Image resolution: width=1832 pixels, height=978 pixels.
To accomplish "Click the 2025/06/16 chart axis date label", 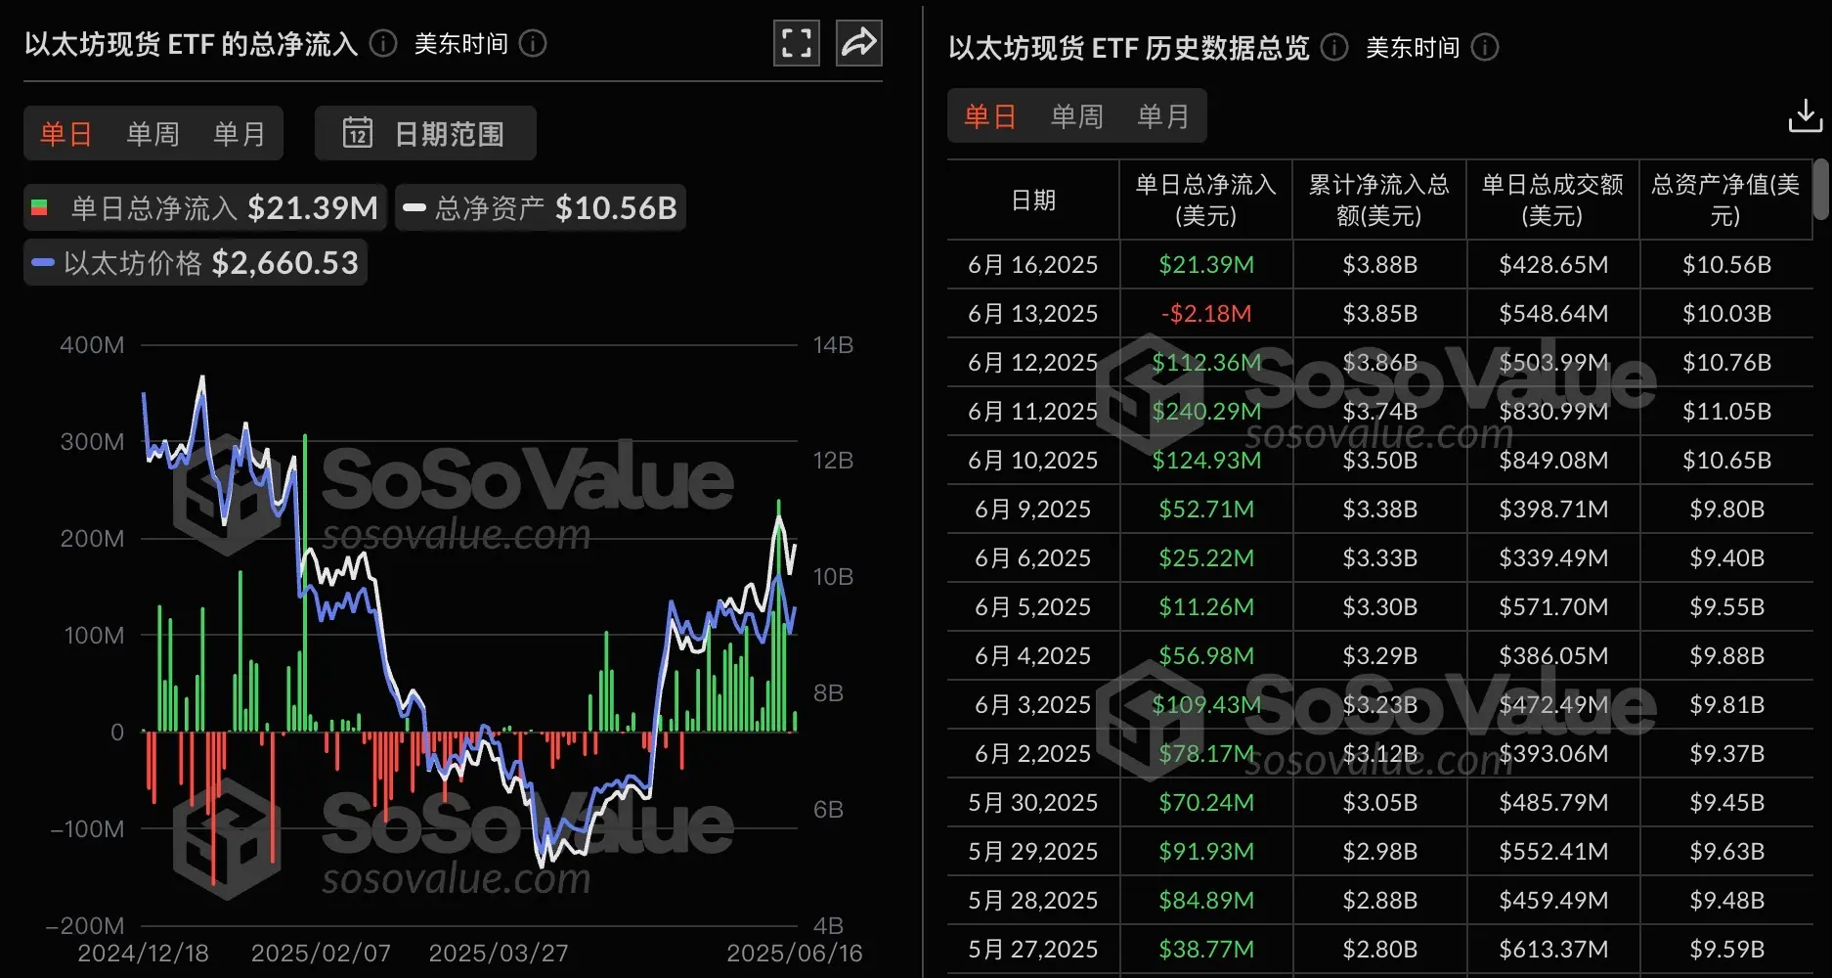I will 795,953.
